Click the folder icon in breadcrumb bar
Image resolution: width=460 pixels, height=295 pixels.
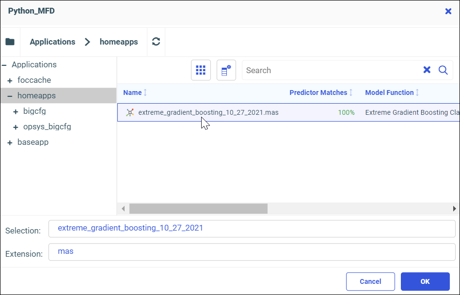tap(10, 42)
